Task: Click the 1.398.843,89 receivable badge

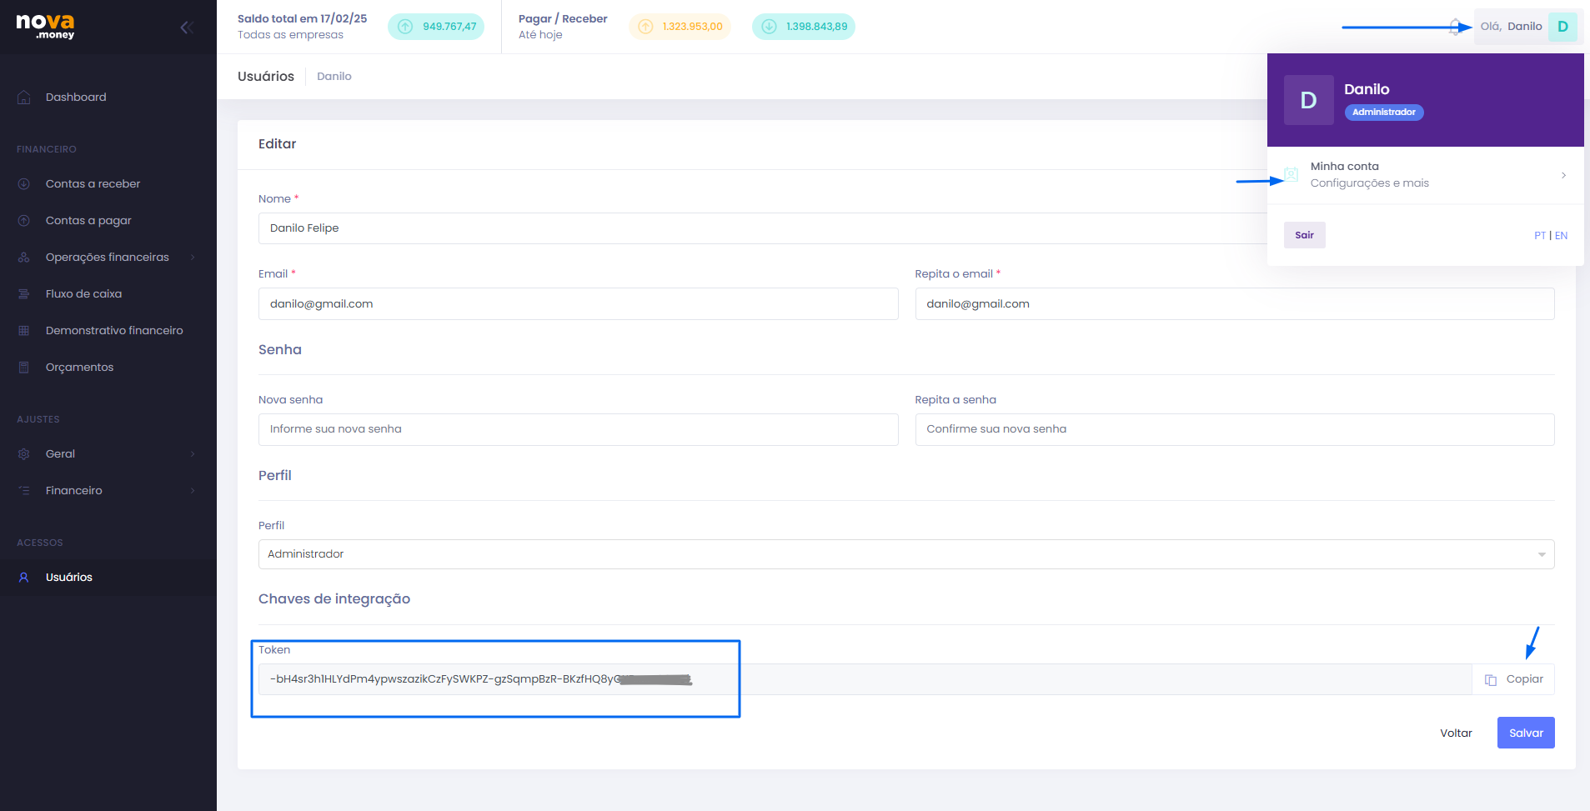Action: pos(804,27)
